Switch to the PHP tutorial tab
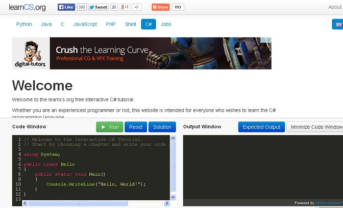343x208 pixels. pos(111,24)
